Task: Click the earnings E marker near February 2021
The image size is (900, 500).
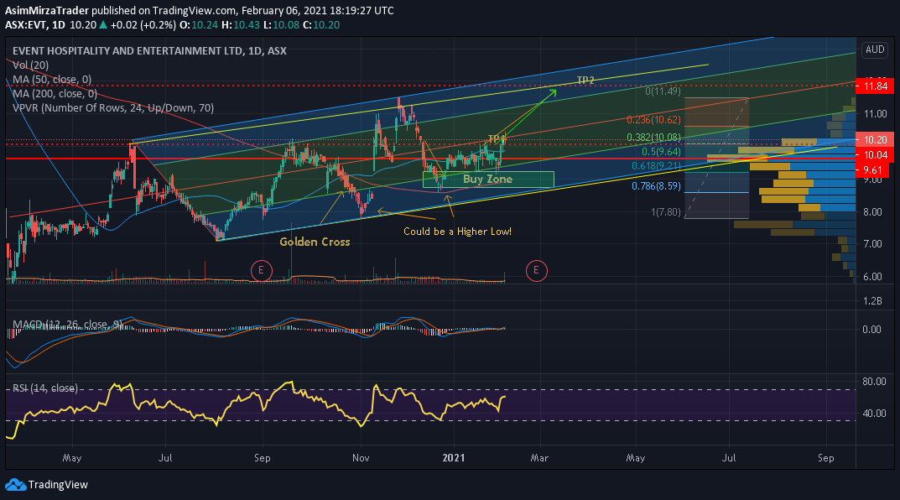Action: pos(536,270)
